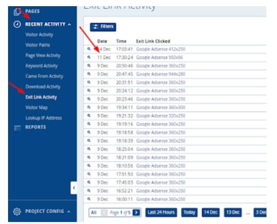Click the 11 Dec date cell

(104, 57)
